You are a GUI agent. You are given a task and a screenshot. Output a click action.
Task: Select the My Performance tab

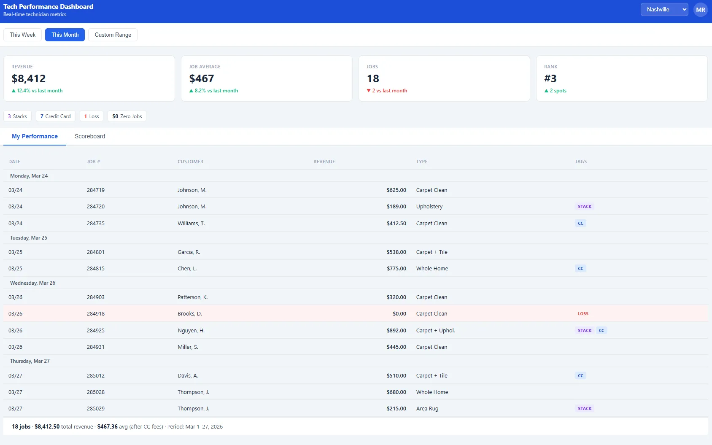coord(35,136)
